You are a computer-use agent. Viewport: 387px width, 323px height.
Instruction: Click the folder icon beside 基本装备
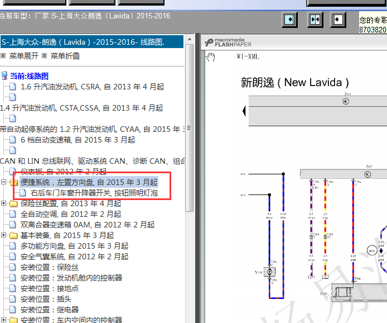(13, 235)
